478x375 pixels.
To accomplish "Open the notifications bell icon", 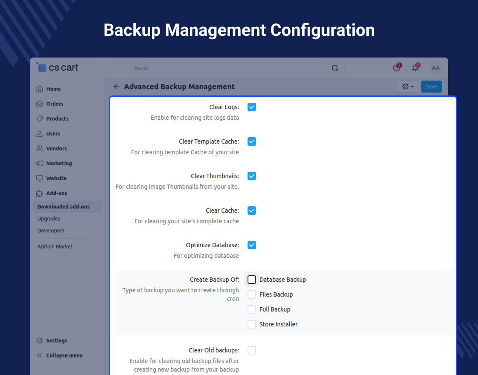I will (416, 68).
